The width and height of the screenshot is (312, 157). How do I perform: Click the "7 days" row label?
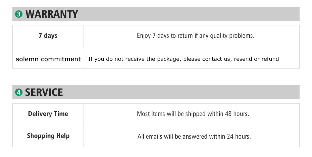click(48, 35)
